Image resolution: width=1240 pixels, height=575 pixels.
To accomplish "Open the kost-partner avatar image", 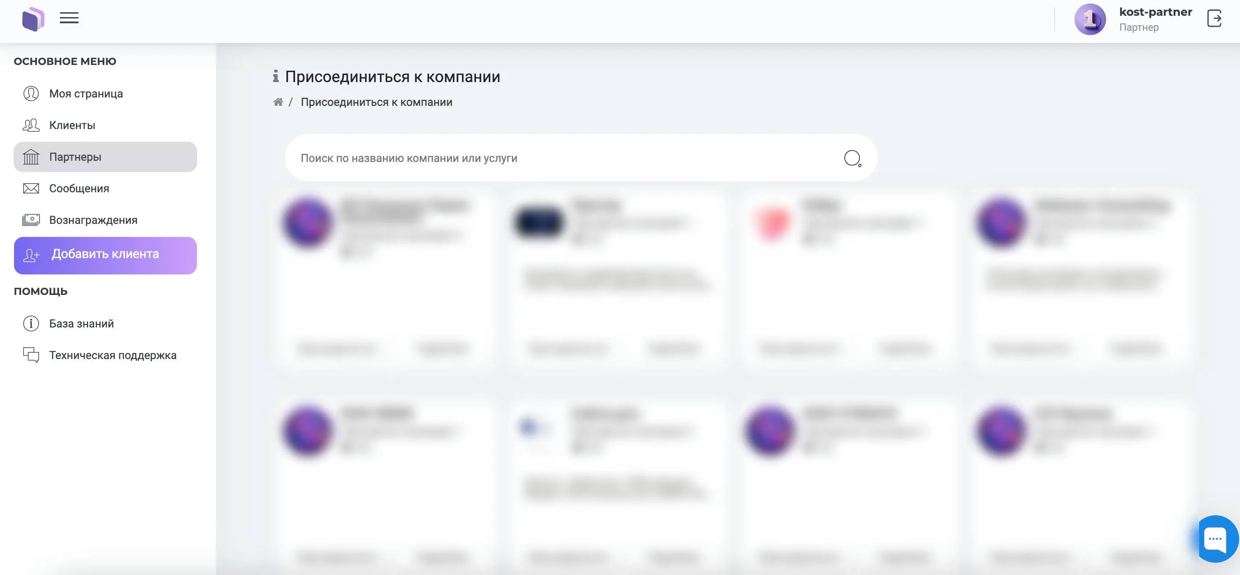I will click(1090, 19).
